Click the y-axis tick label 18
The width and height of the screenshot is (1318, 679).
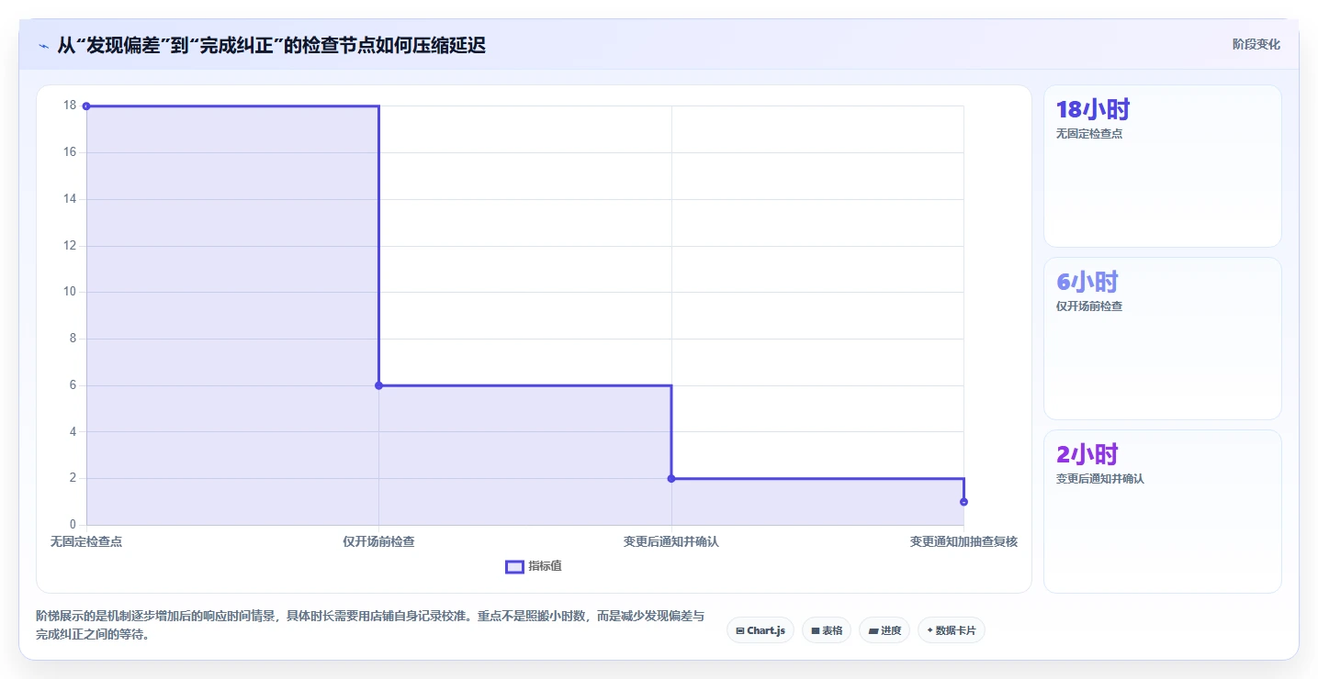70,106
